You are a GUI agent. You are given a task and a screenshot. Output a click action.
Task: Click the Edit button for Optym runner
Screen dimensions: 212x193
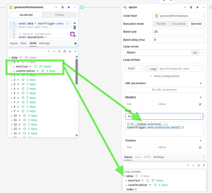click(x=195, y=52)
